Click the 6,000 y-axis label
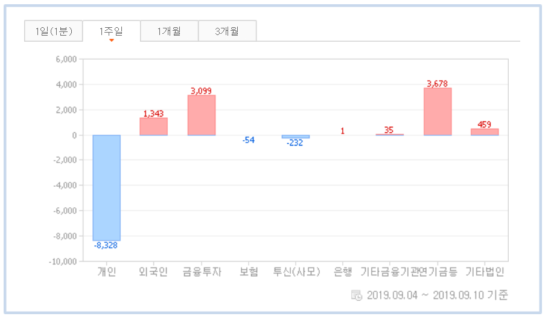The width and height of the screenshot is (548, 319). pyautogui.click(x=66, y=59)
